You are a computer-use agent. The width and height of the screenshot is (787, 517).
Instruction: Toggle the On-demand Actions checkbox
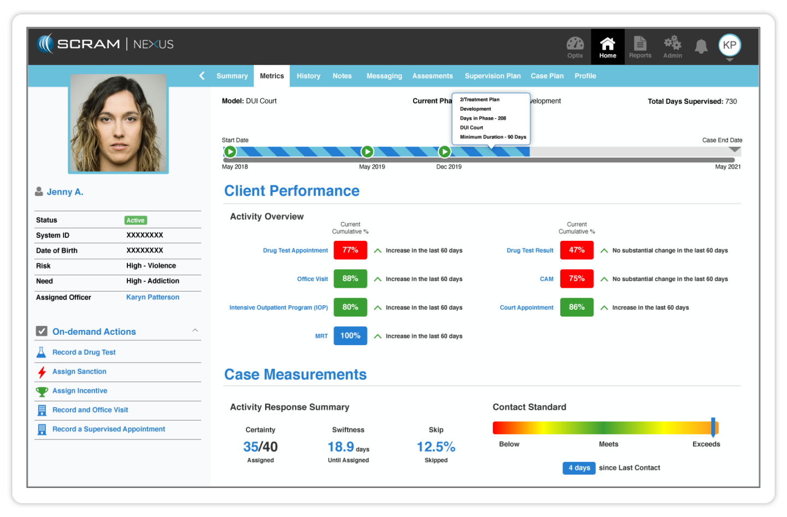click(42, 330)
